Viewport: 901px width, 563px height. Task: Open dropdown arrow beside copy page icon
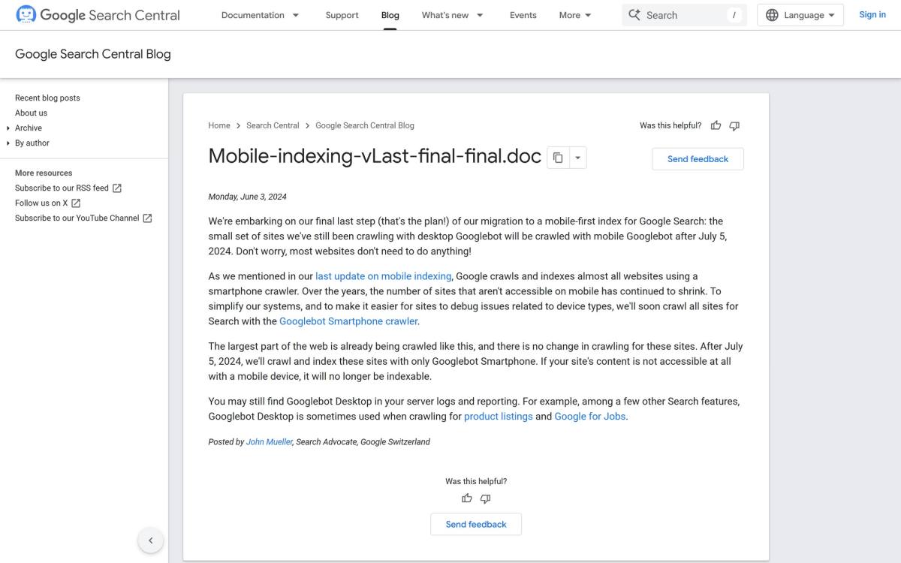click(577, 158)
